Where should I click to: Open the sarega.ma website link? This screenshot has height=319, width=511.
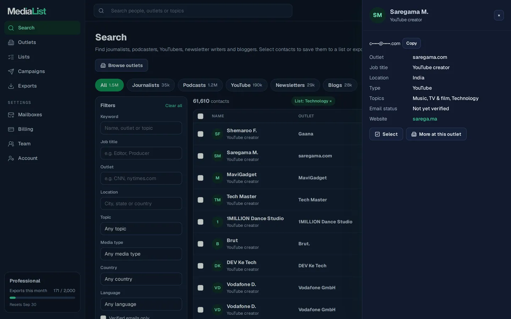[425, 119]
